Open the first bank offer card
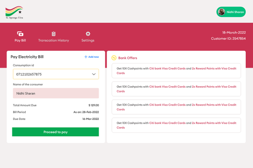The height and width of the screenshot is (168, 253). coord(176,71)
